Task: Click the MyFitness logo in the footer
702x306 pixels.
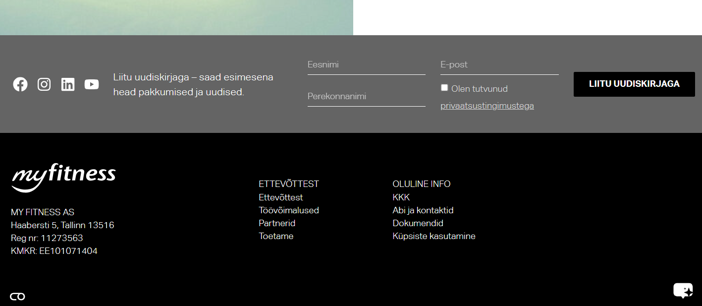Action: [63, 178]
